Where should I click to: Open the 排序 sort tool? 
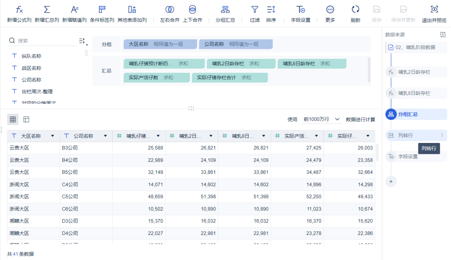[x=271, y=14]
